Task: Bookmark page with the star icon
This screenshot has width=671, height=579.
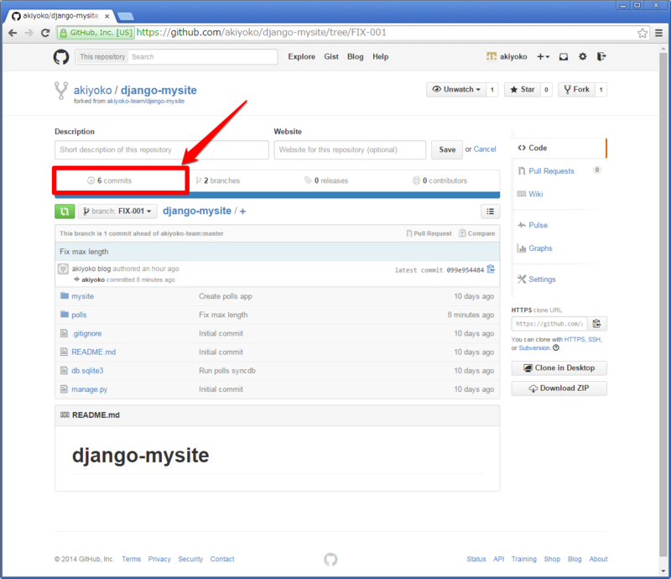Action: tap(642, 33)
